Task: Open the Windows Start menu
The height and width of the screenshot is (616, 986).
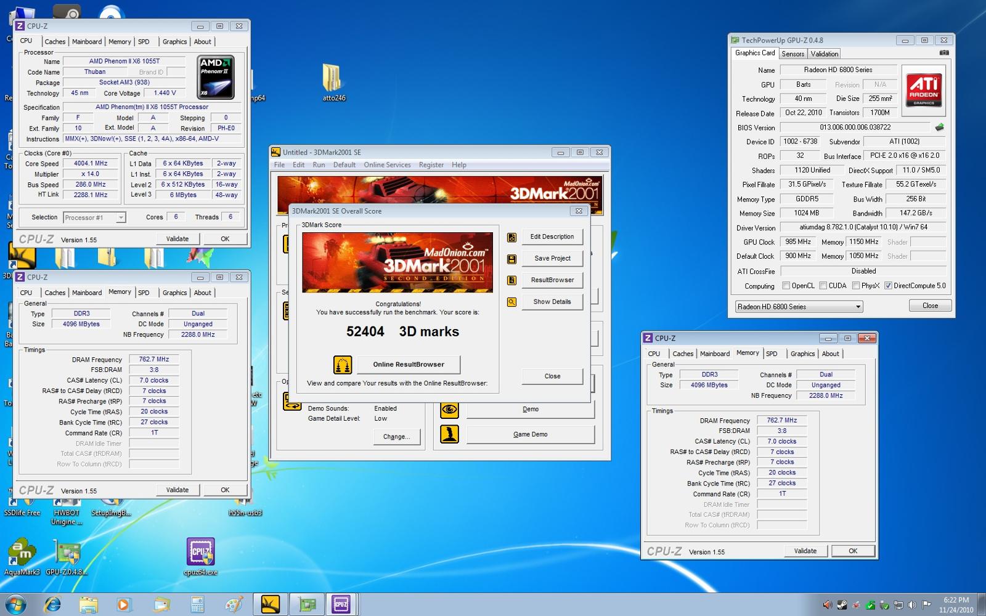Action: [15, 605]
